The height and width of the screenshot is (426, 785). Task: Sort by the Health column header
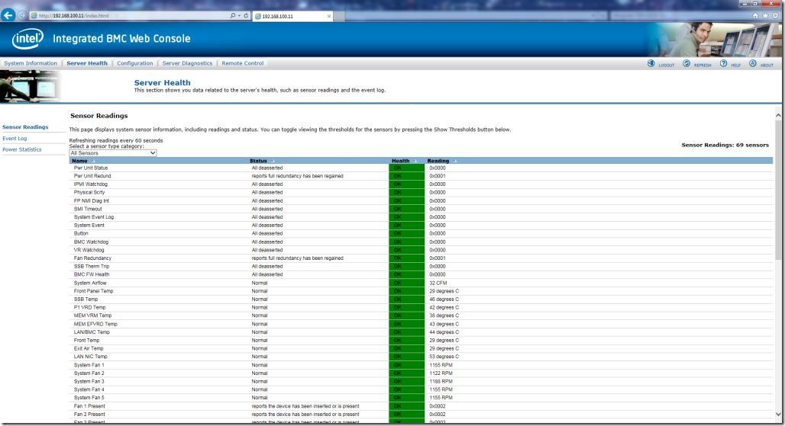[x=401, y=161]
